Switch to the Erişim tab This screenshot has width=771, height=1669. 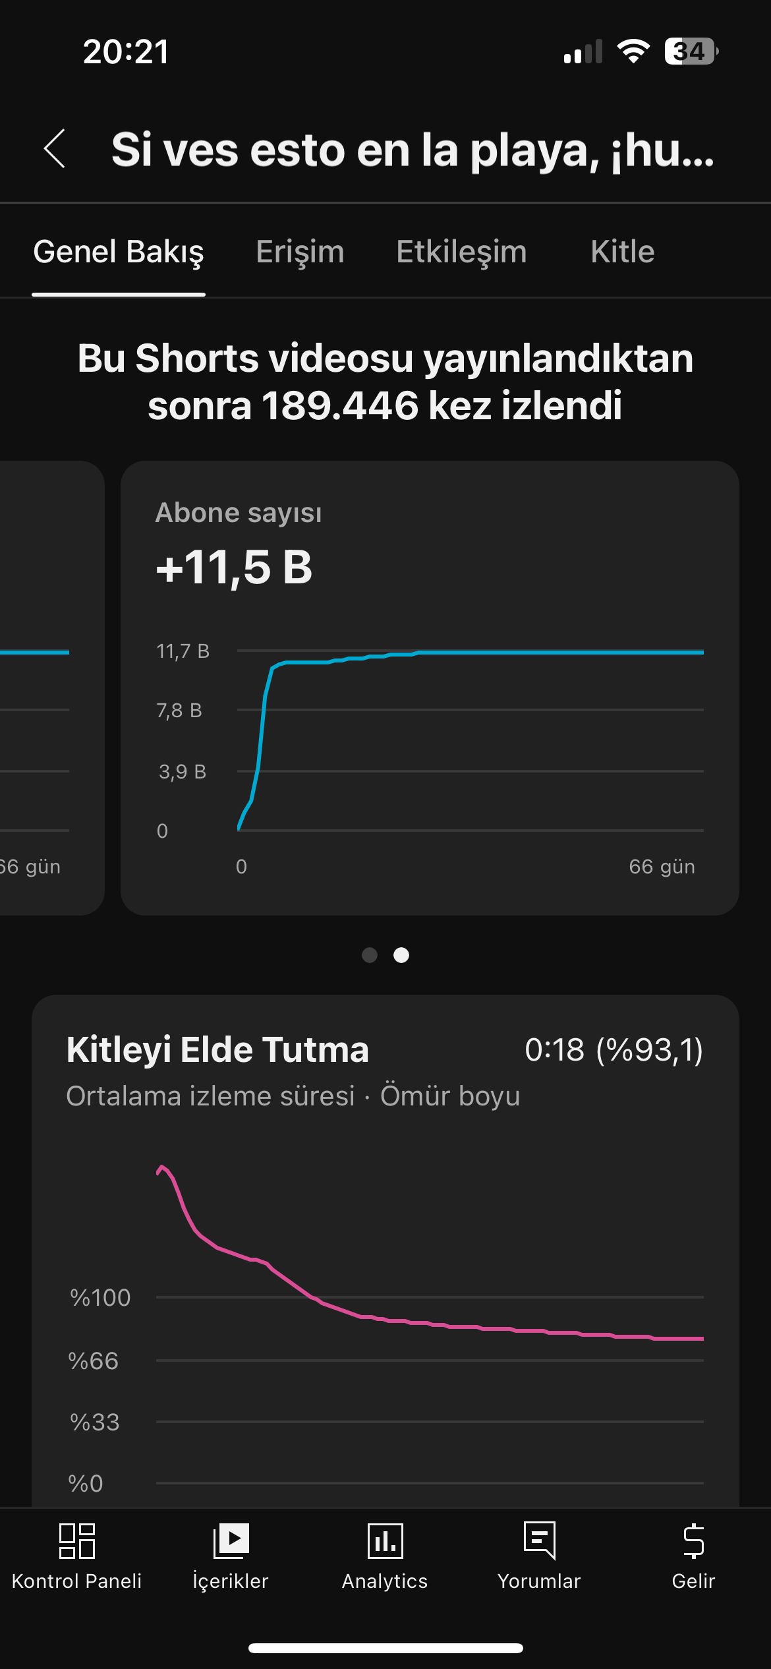300,252
